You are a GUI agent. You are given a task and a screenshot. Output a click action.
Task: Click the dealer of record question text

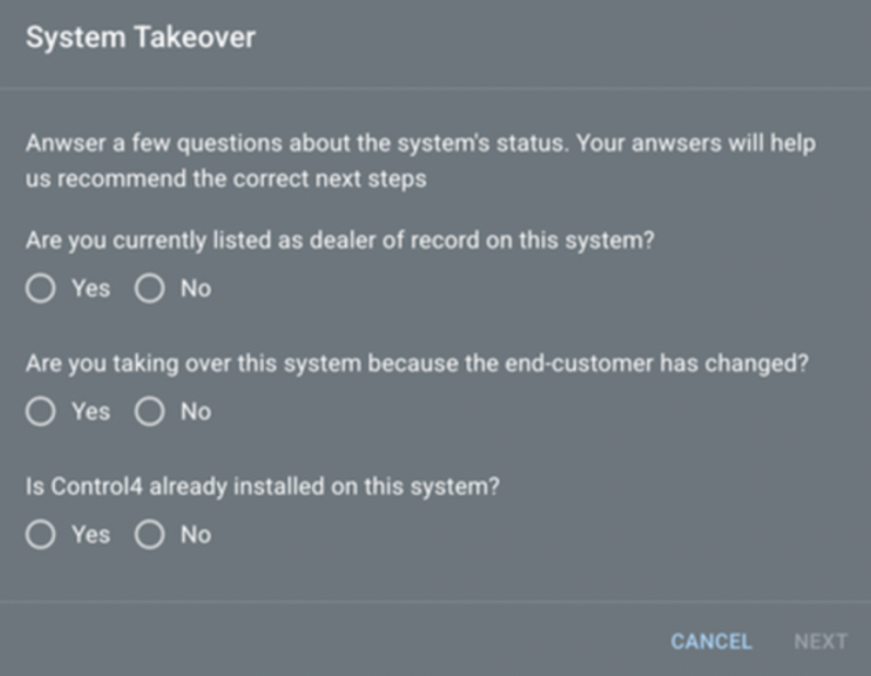(340, 240)
